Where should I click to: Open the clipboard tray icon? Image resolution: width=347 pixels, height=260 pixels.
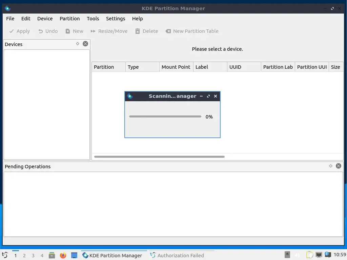point(310,255)
